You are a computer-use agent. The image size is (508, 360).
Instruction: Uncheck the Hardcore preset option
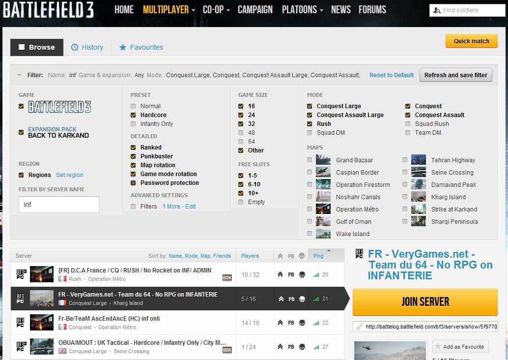pos(133,115)
